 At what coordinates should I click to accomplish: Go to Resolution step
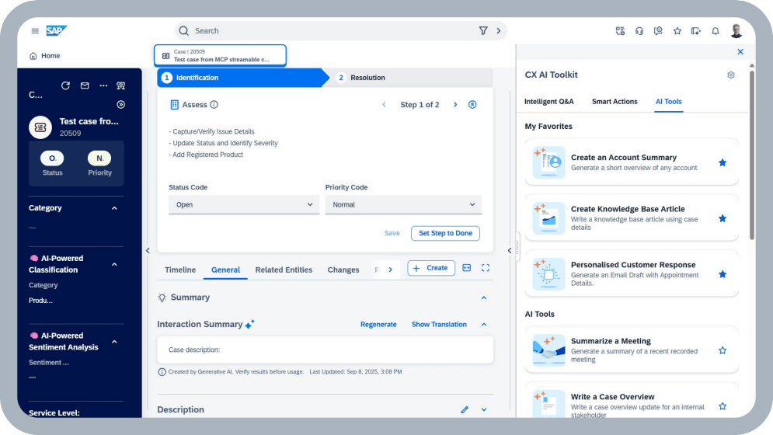coord(367,78)
